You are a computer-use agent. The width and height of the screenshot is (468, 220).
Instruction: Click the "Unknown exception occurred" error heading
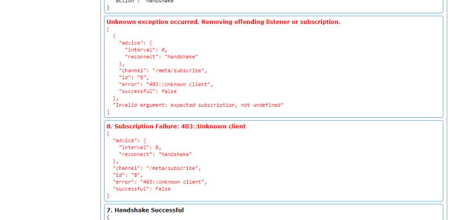click(223, 22)
